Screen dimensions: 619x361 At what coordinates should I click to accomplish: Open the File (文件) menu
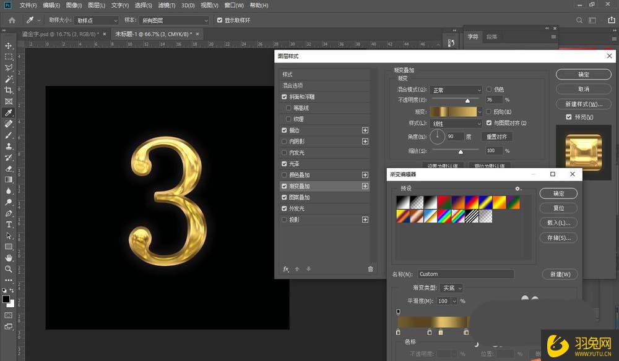(28, 6)
